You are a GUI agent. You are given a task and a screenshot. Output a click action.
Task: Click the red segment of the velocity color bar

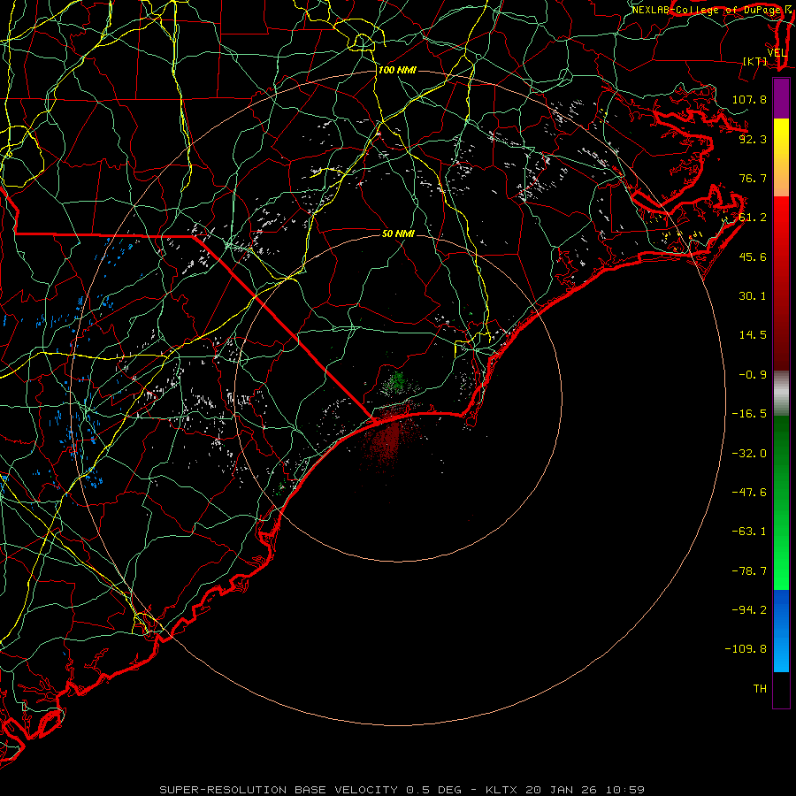[781, 283]
